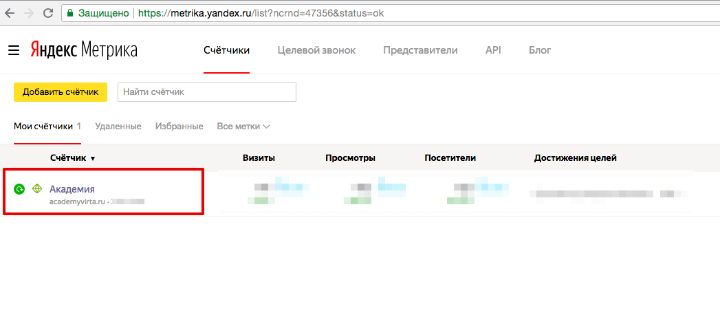Click the green counter status icon
720x328 pixels.
click(x=19, y=189)
